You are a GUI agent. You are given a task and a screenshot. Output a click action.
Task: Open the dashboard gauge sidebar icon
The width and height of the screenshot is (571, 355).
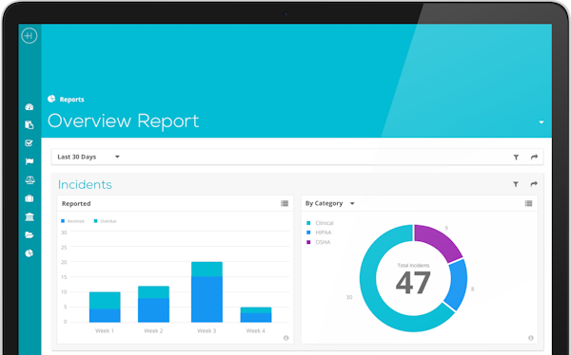[30, 107]
